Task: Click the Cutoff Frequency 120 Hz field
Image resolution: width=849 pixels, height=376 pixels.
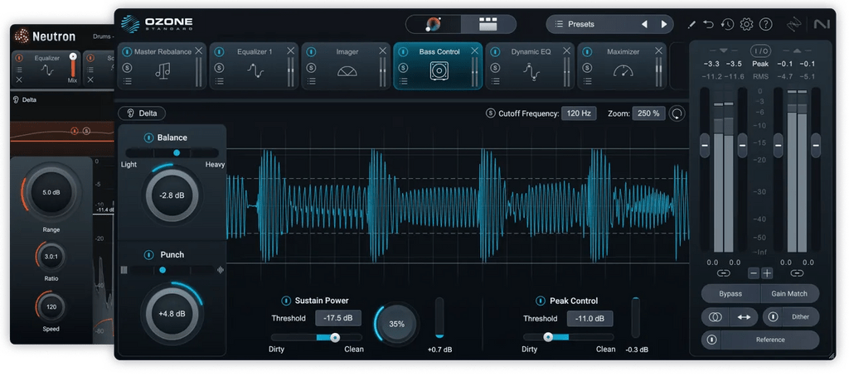Action: click(x=579, y=113)
